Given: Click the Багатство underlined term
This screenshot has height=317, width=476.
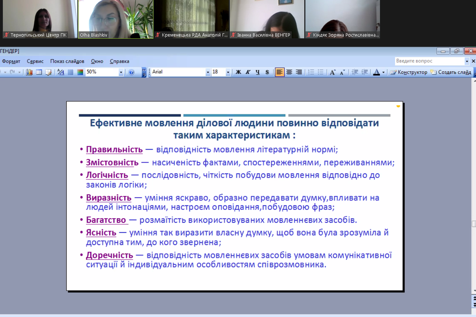Looking at the screenshot, I should coord(106,220).
